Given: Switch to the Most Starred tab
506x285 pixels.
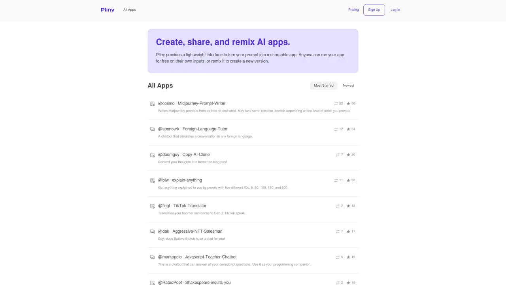Looking at the screenshot, I should tap(324, 85).
